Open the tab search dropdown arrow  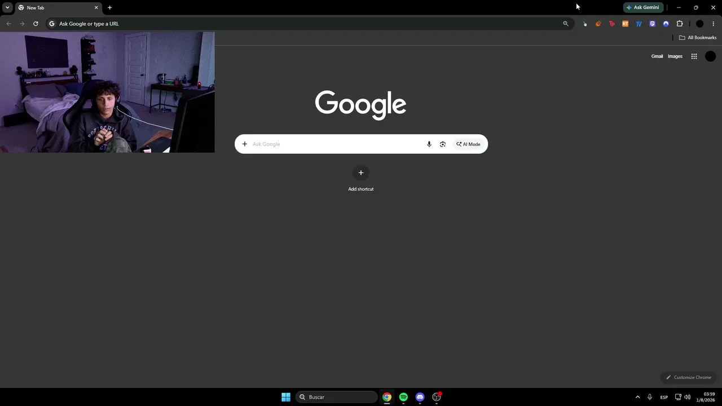[x=7, y=7]
